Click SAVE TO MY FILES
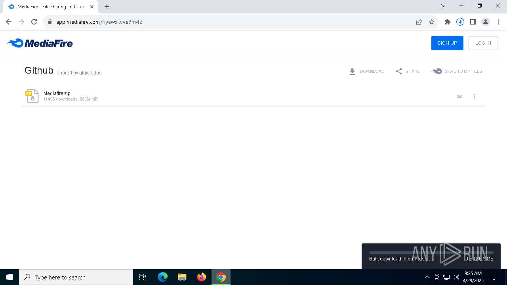This screenshot has width=507, height=285. (x=457, y=71)
